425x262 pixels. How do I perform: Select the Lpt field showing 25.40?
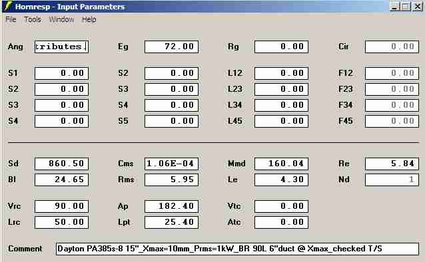[171, 222]
